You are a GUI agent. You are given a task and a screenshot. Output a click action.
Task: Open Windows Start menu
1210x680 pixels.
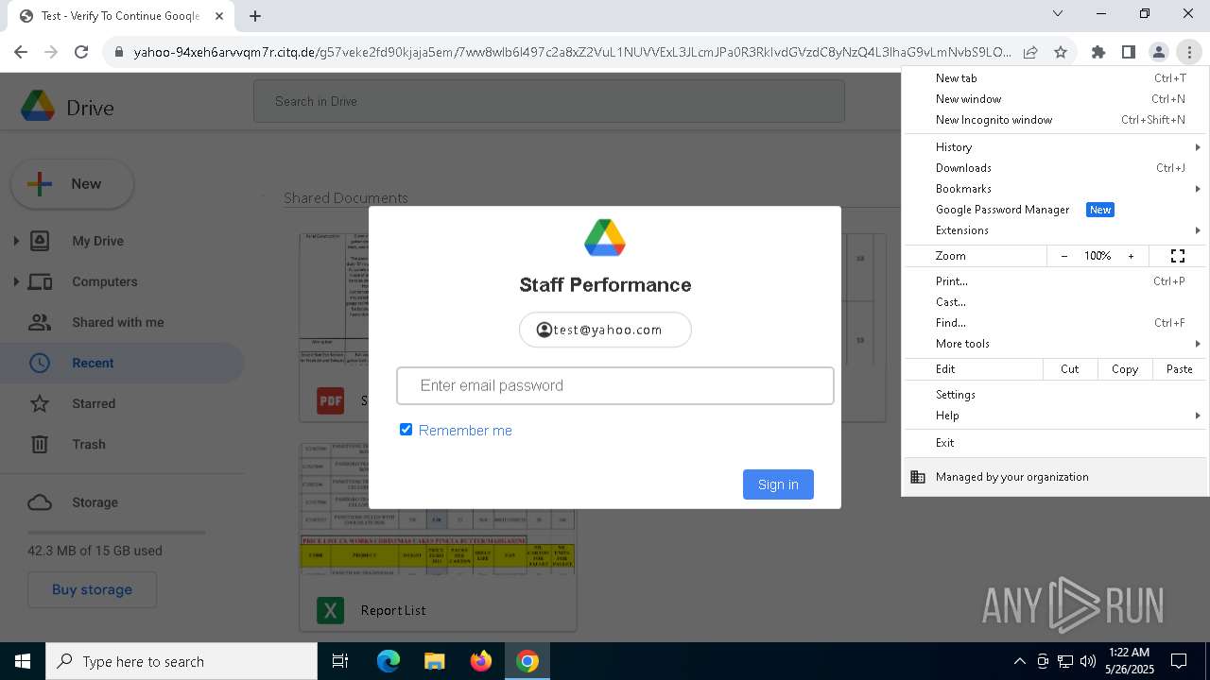pos(22,661)
